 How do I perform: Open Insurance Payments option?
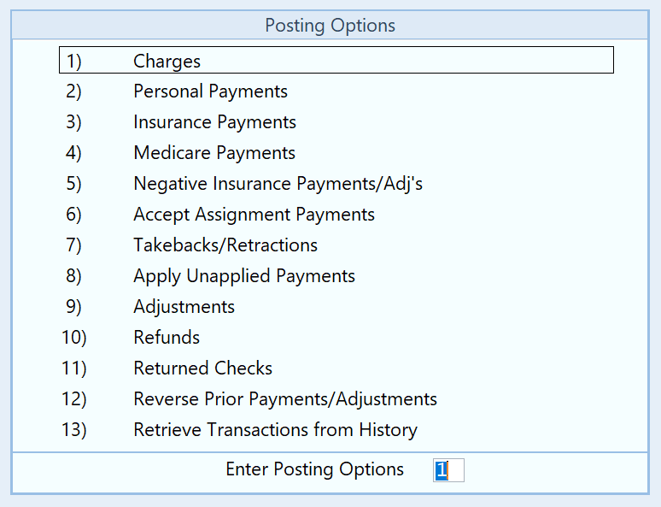click(x=214, y=122)
